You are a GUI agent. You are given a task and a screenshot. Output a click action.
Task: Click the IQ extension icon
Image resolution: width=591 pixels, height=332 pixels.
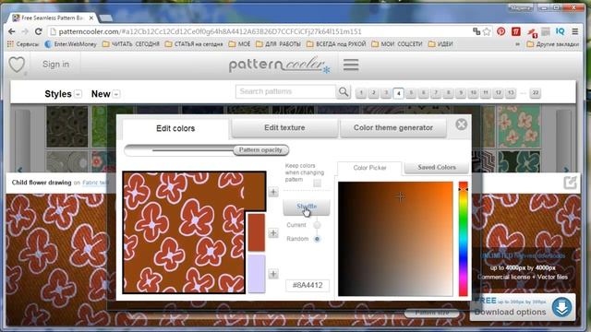click(561, 31)
